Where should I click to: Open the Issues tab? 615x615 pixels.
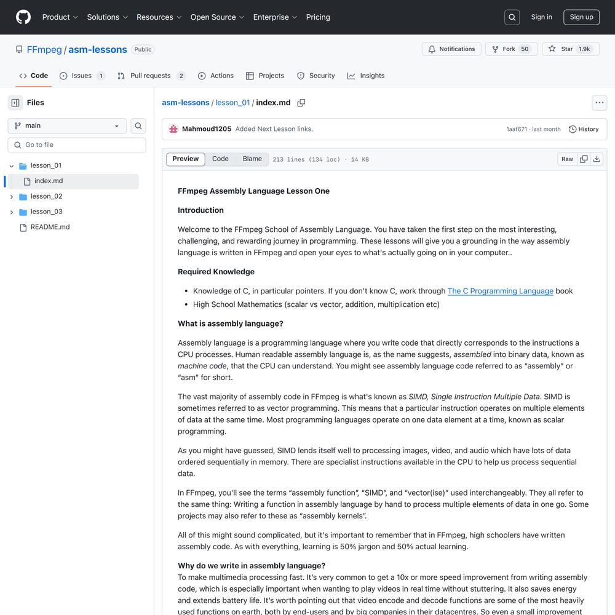[x=82, y=76]
